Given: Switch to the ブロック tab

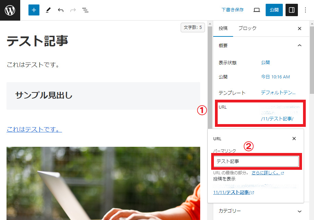Looking at the screenshot, I should pyautogui.click(x=247, y=29).
